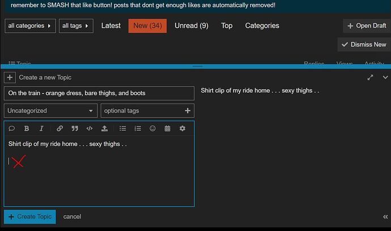Toggle italic formatting in composer toolbar
Viewport: 391px width, 231px height.
click(x=41, y=129)
